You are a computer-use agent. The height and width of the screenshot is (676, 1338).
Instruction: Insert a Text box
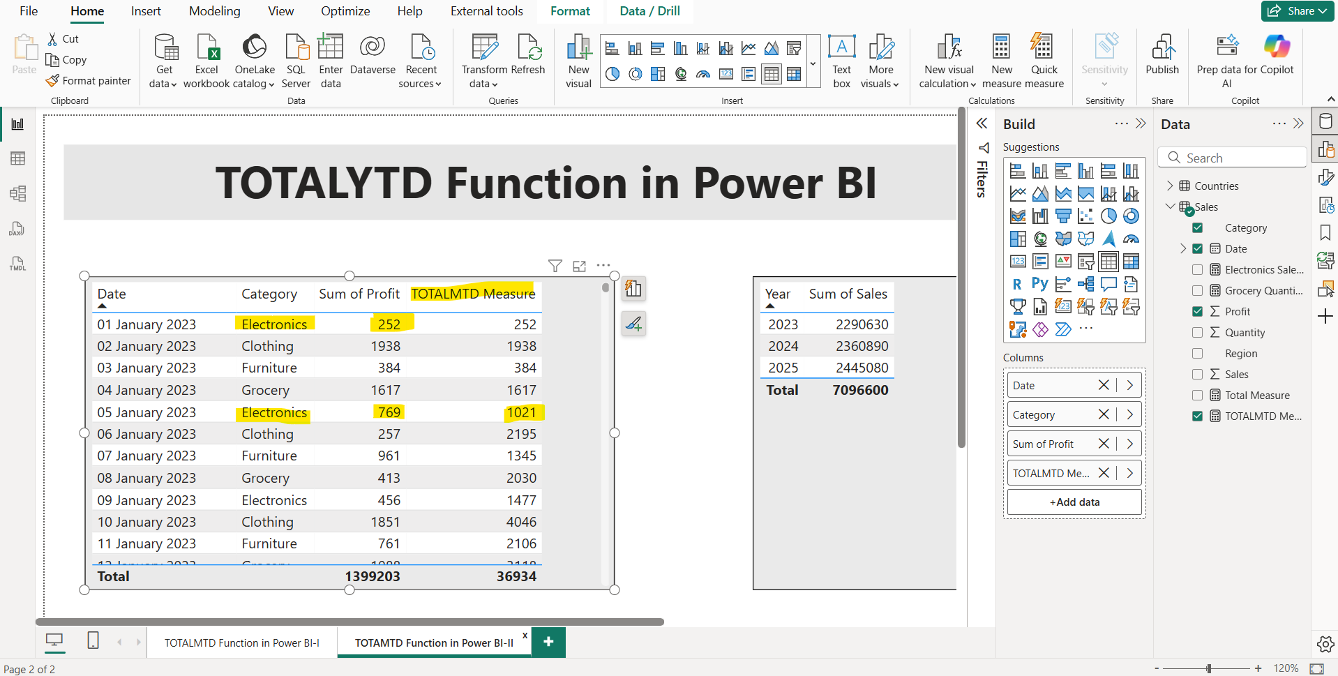(x=841, y=60)
